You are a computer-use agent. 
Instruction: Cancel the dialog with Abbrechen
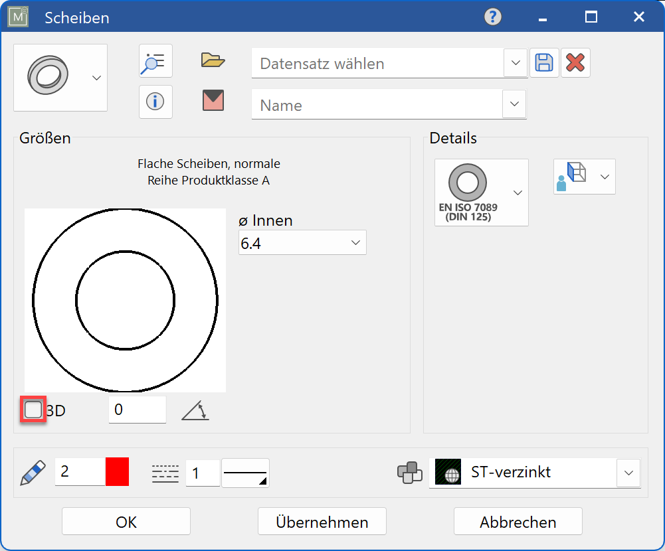point(518,522)
